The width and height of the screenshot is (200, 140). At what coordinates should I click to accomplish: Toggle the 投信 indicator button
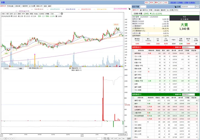pyautogui.click(x=11, y=14)
